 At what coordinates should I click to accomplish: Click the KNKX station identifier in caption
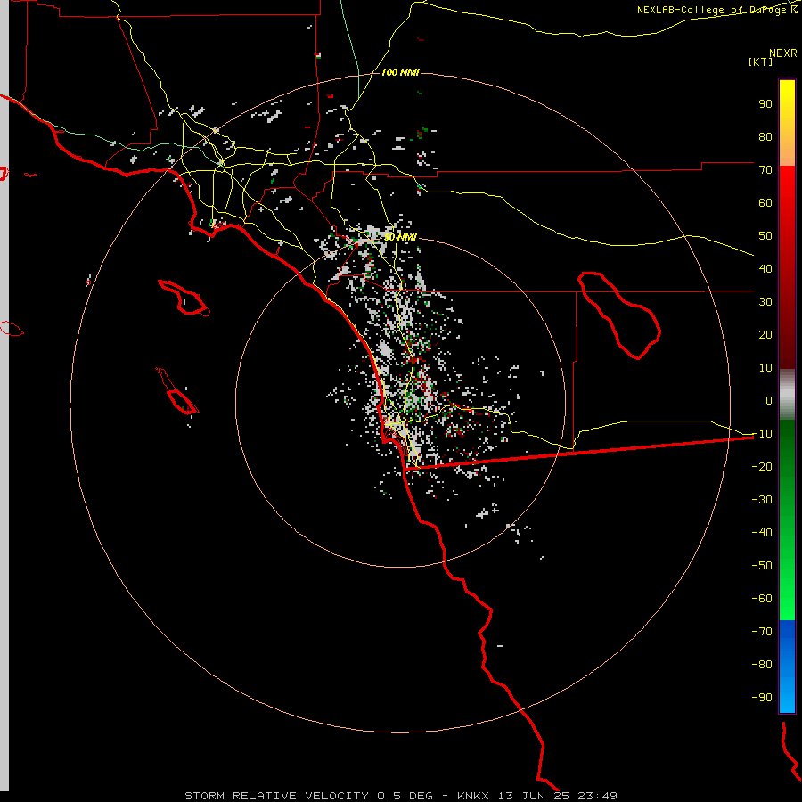pos(473,796)
